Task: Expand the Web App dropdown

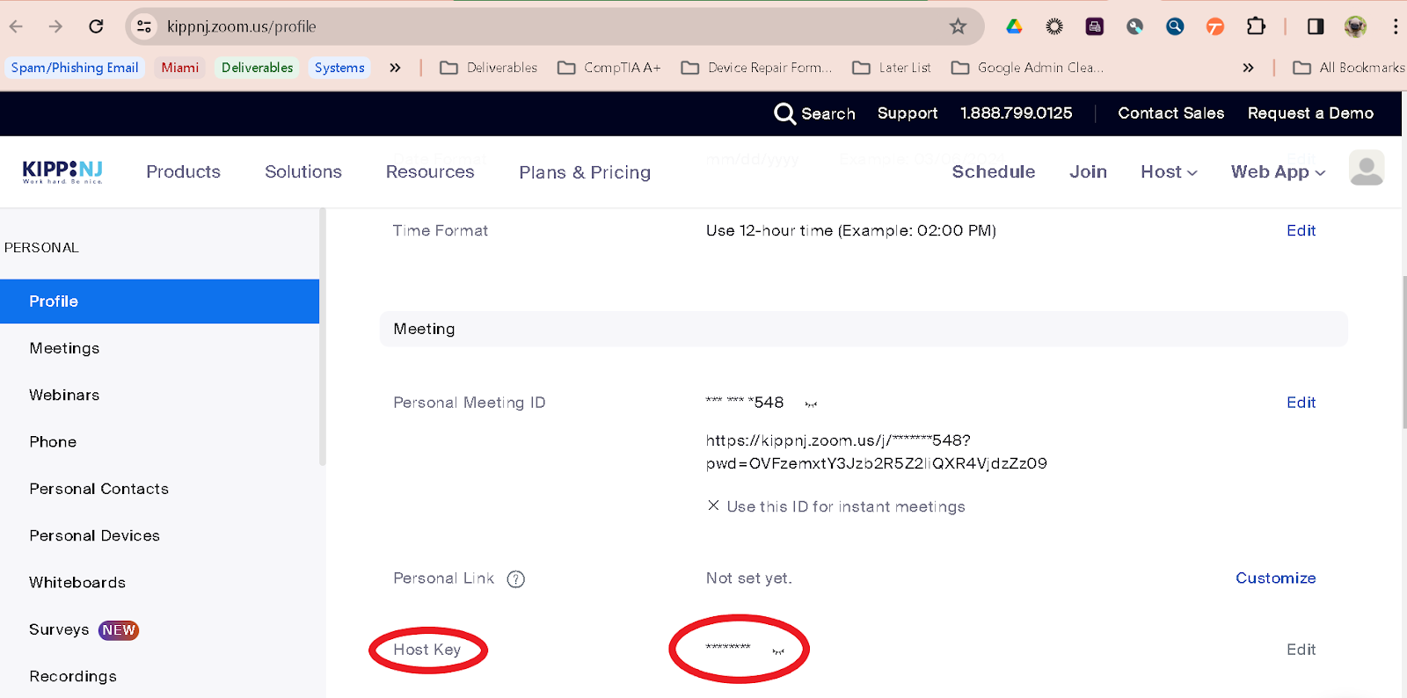Action: coord(1278,172)
